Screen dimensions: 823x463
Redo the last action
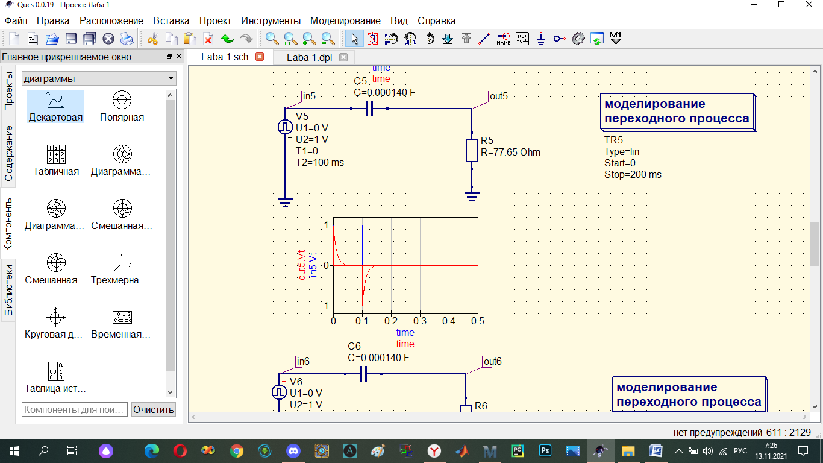[246, 39]
